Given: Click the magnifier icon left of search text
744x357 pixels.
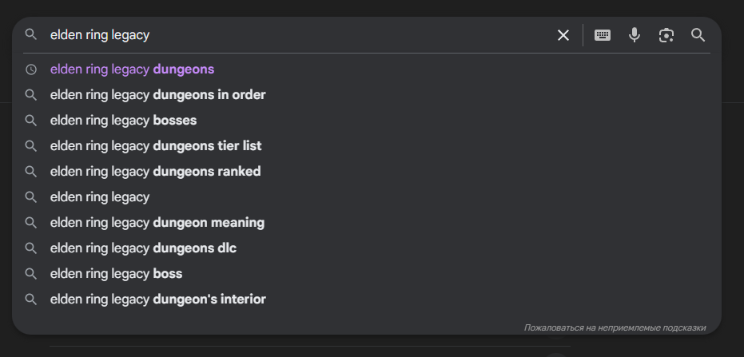Looking at the screenshot, I should [x=31, y=34].
